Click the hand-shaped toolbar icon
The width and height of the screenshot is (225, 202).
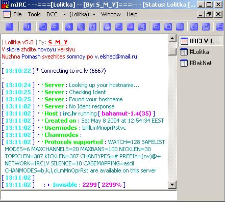[107, 26]
